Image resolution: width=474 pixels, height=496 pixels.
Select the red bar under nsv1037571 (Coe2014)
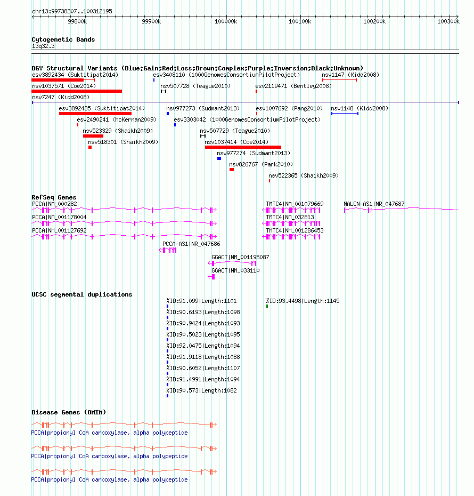tap(77, 91)
